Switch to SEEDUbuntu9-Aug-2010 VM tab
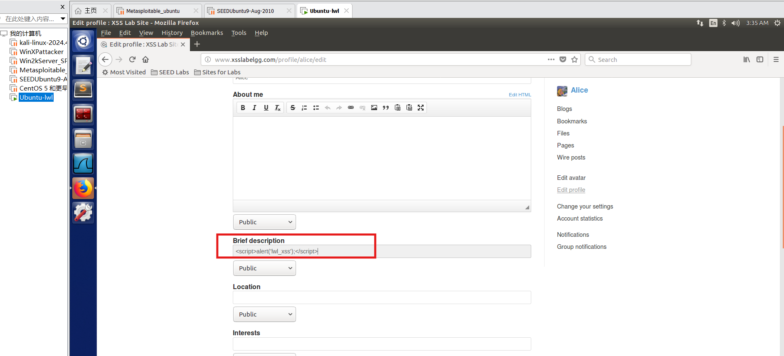 coord(249,11)
